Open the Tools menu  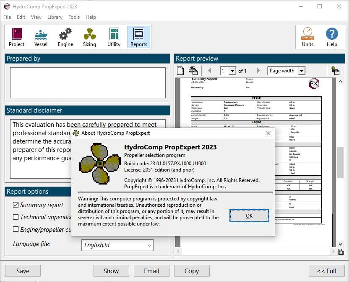click(74, 17)
